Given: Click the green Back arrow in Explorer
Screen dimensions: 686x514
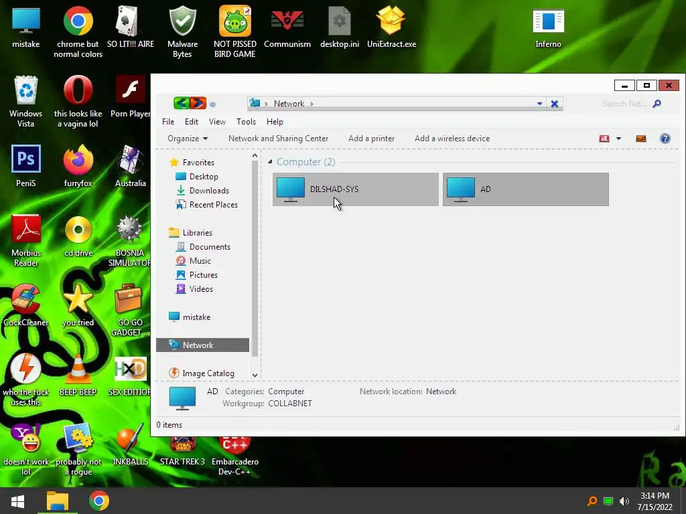Looking at the screenshot, I should pyautogui.click(x=181, y=103).
